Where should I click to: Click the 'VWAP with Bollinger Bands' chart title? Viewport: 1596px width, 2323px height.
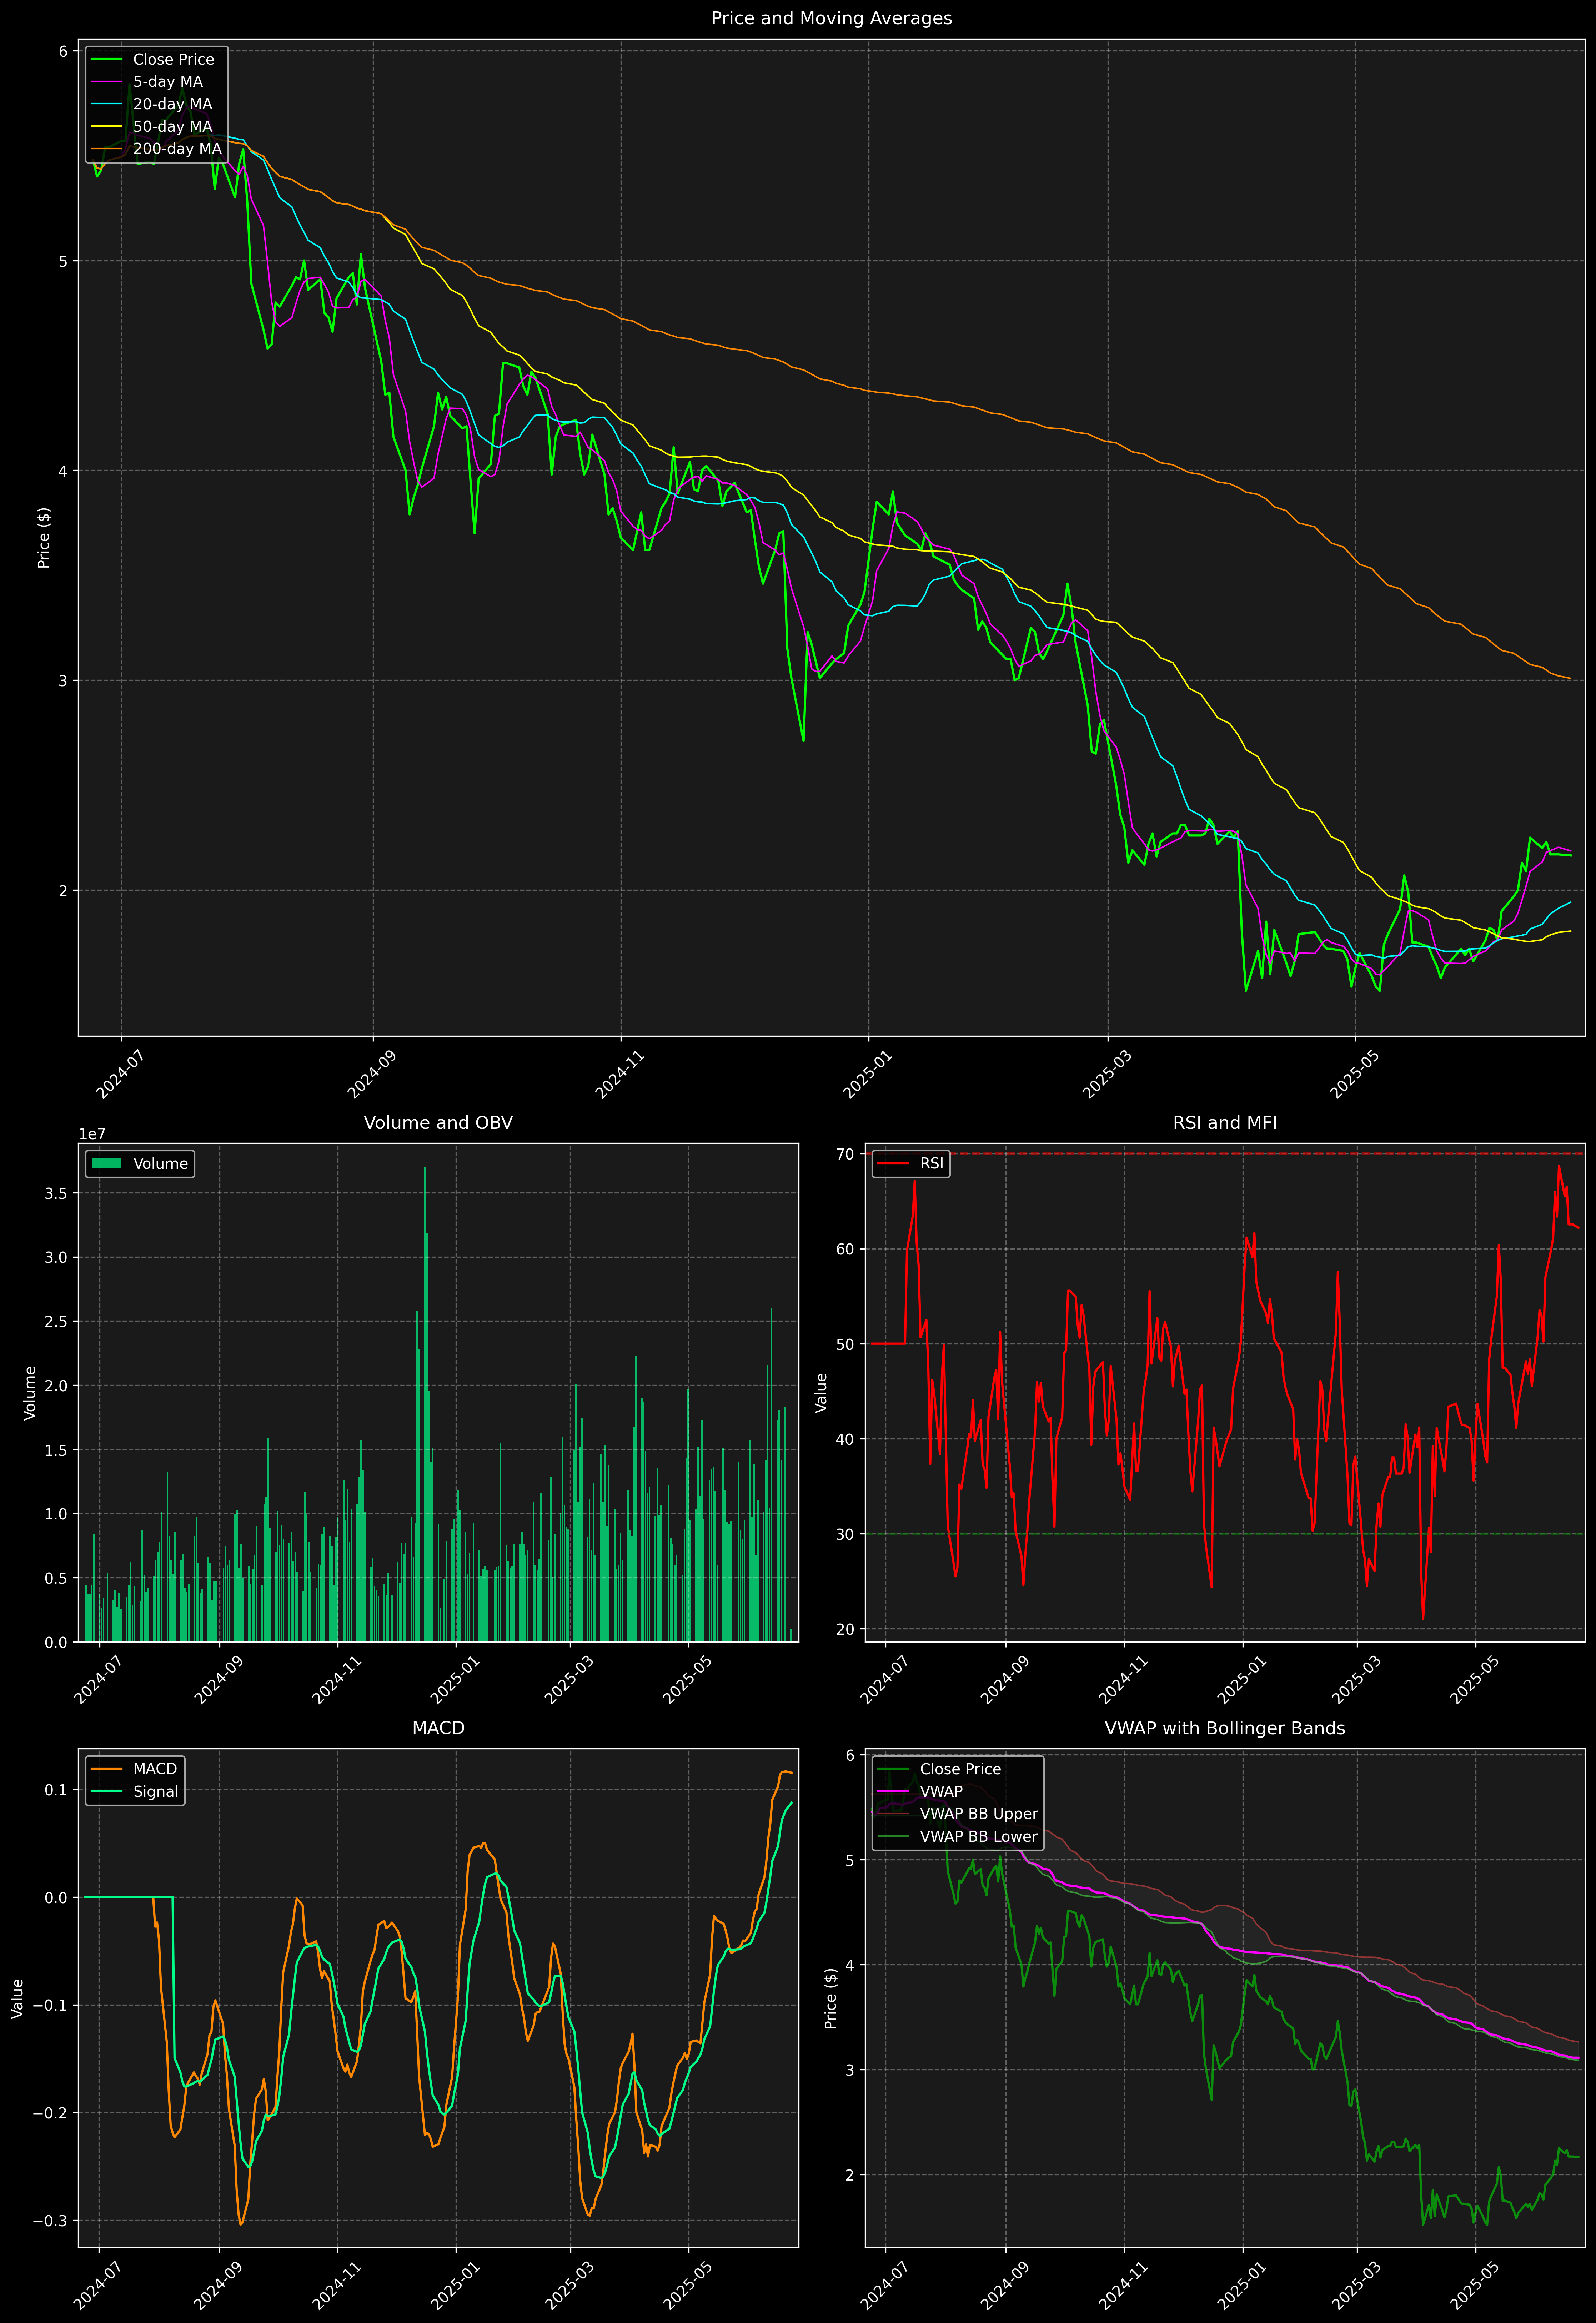(x=1225, y=1728)
